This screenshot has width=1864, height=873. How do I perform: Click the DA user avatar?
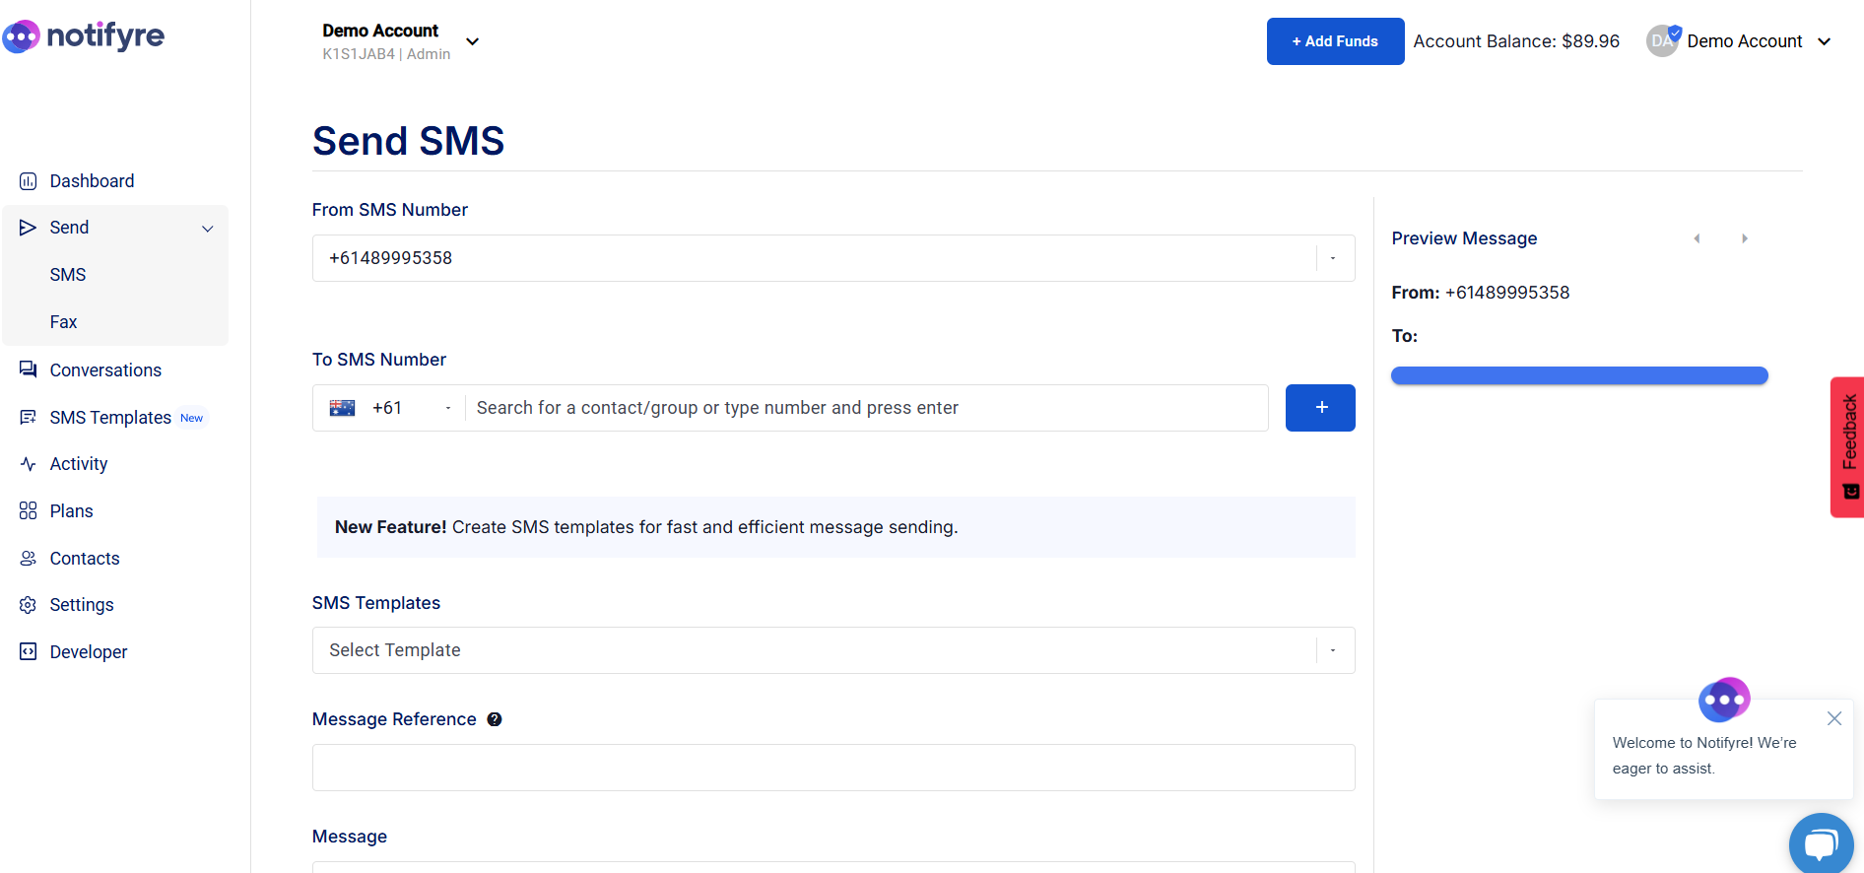tap(1663, 40)
